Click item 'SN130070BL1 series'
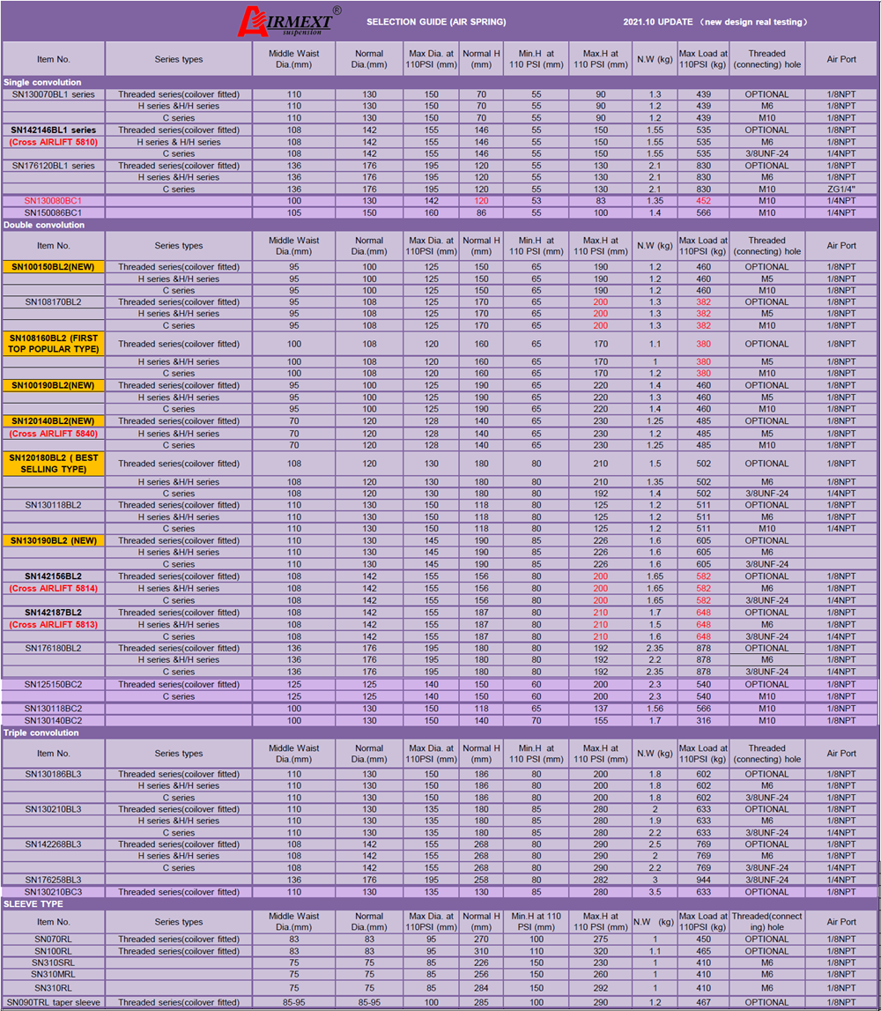The height and width of the screenshot is (1011, 881). [54, 94]
